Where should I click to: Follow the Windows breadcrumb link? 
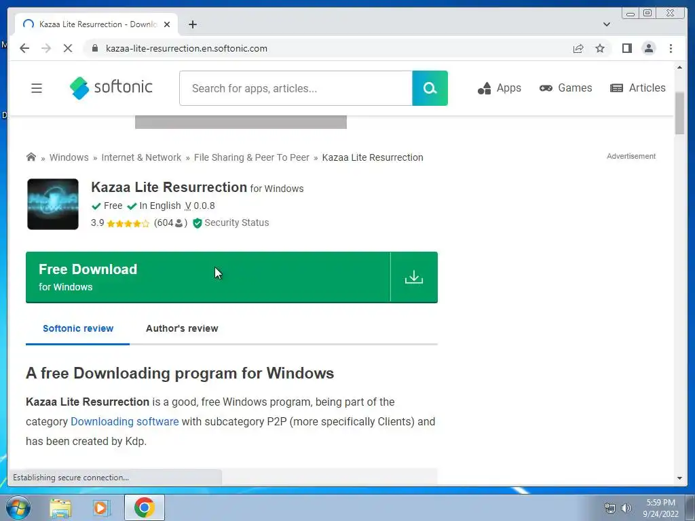69,157
